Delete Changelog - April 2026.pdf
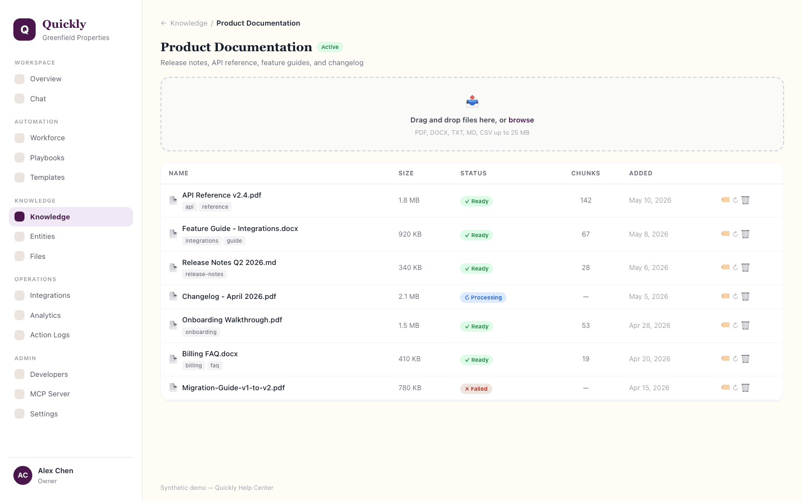Viewport: 802px width, 501px height. pos(746,296)
